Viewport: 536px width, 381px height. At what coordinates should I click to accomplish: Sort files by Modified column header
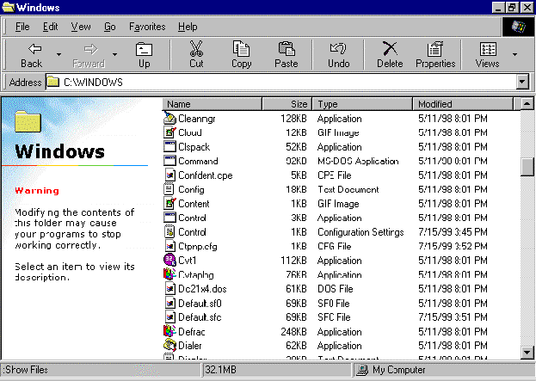(x=464, y=104)
